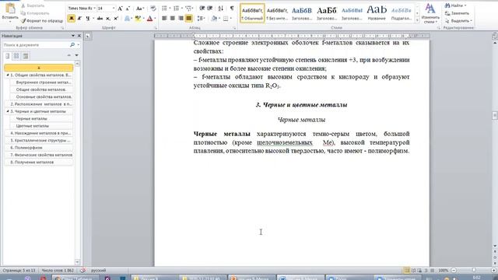This screenshot has height=280, width=498.
Task: Apply strikethrough formatting
Action: (x=100, y=19)
